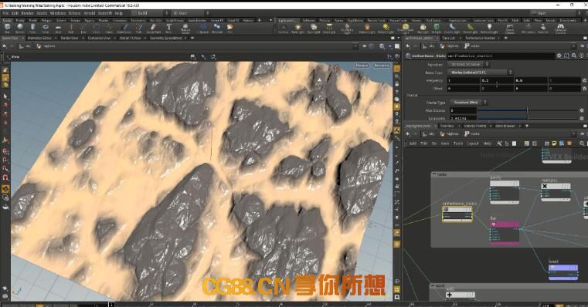Open the File menu
Image resolution: width=588 pixels, height=307 pixels.
pos(5,13)
